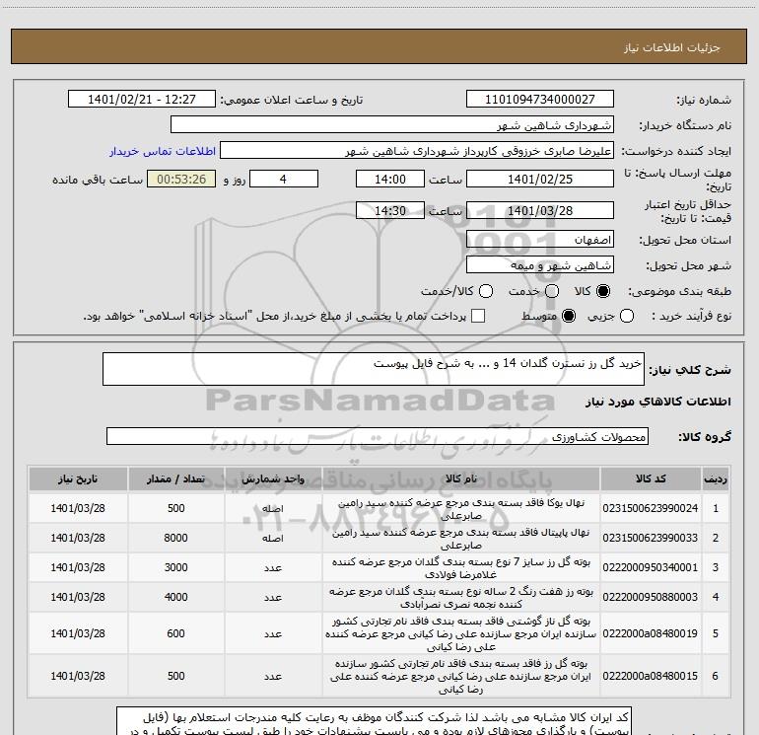Click the unit cell اصله in row 1

pyautogui.click(x=273, y=508)
